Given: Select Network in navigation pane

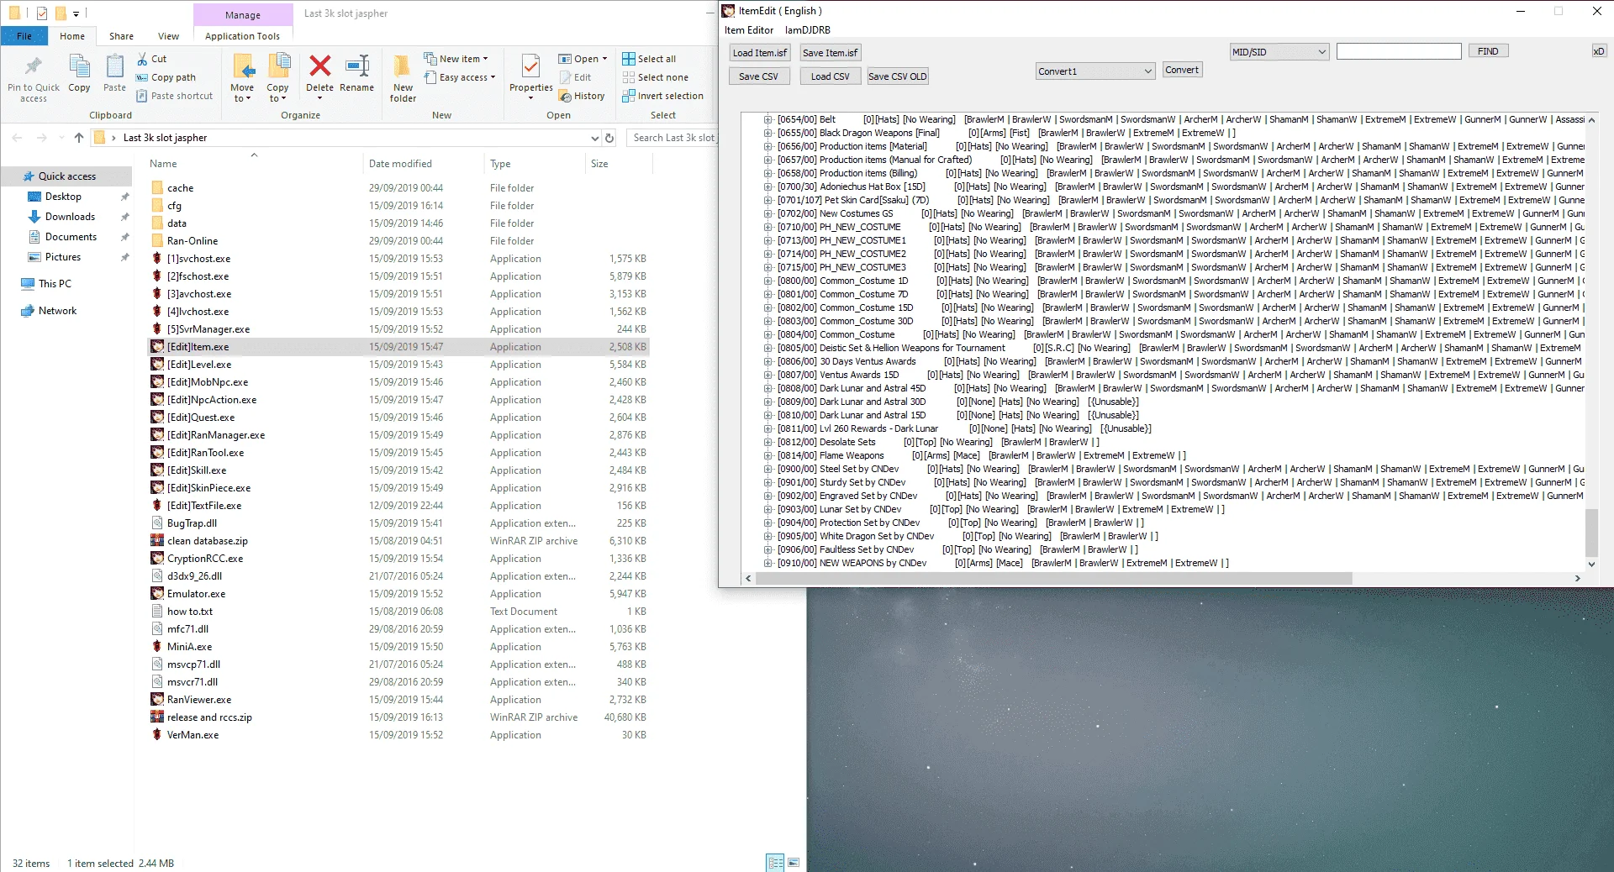Looking at the screenshot, I should coord(57,311).
